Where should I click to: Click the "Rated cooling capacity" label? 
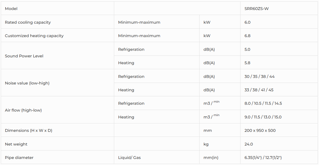tap(28, 22)
